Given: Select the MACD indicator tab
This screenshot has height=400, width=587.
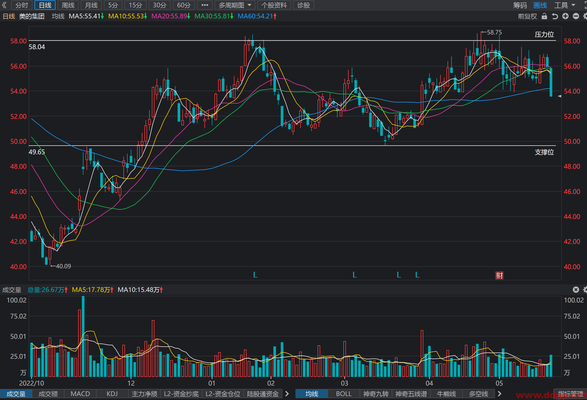Looking at the screenshot, I should [80, 394].
